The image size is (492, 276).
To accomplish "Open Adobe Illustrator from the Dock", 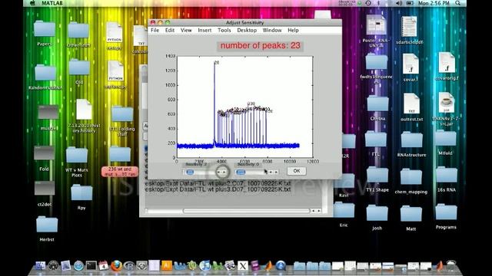I will pyautogui.click(x=167, y=266).
